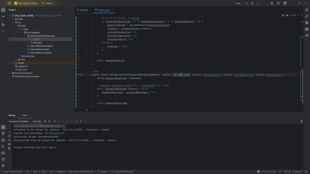The image size is (310, 174).
Task: Open the Debug tool window icon
Action: pyautogui.click(x=3, y=127)
